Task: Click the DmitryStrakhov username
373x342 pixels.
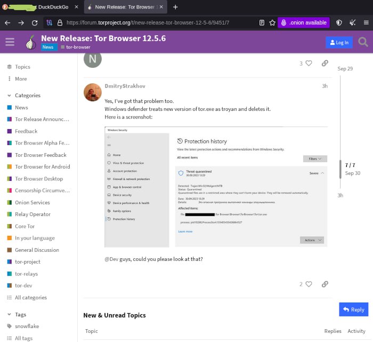Action: (125, 86)
